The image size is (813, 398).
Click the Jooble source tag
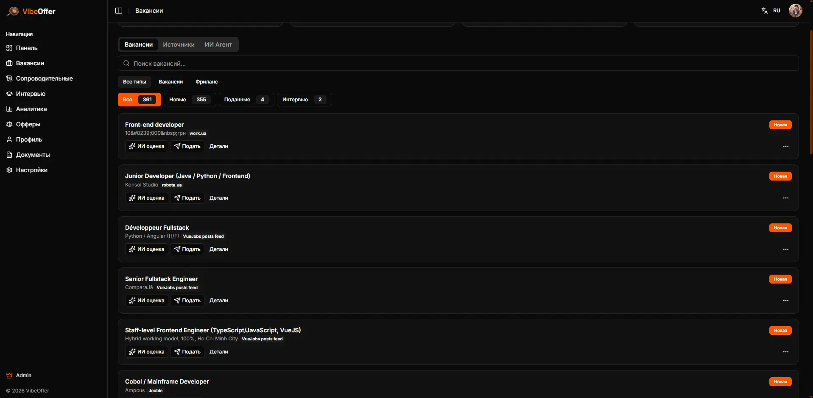point(156,391)
